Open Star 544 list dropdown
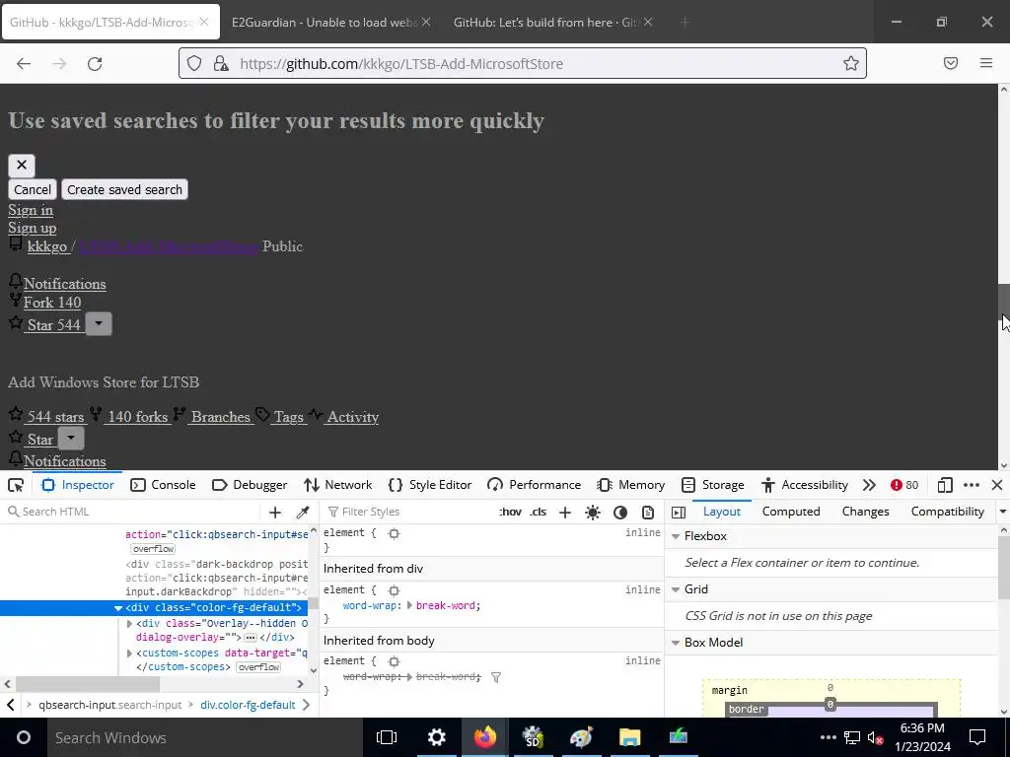Viewport: 1010px width, 757px height. (99, 323)
